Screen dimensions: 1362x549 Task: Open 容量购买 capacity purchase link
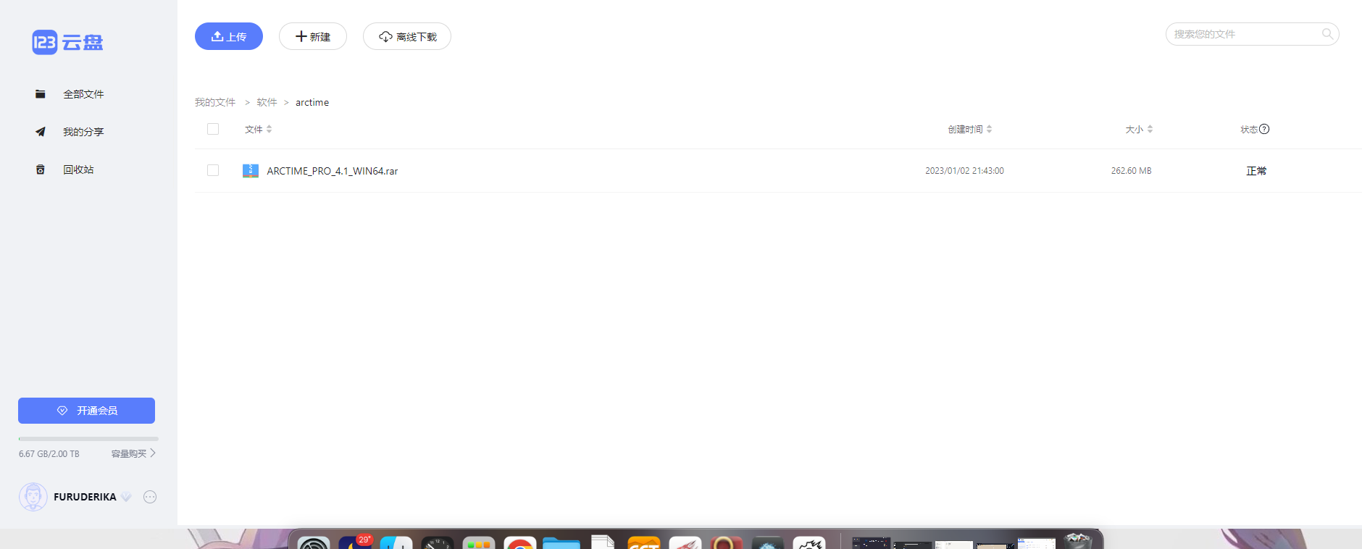click(133, 453)
